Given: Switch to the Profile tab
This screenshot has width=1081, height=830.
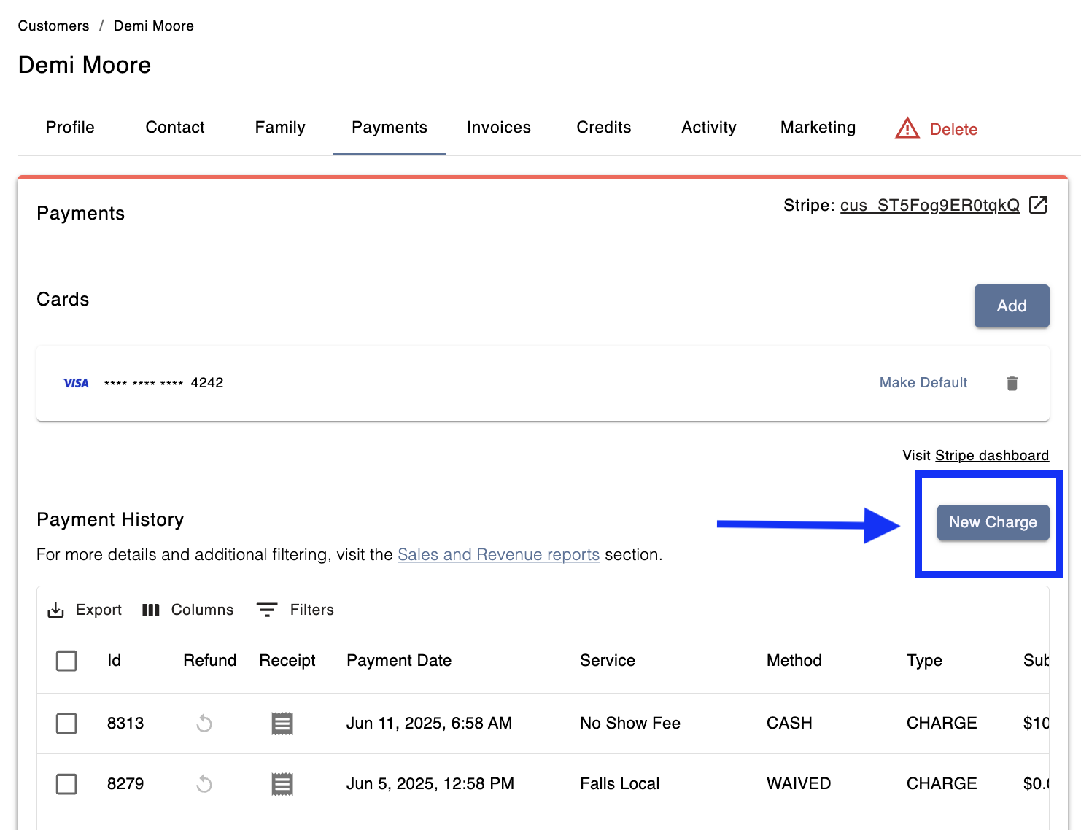Looking at the screenshot, I should 70,128.
